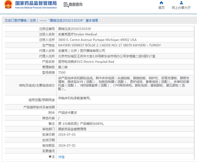Click the 生效日期 row label
Screen dimensions: 197x162
click(48, 140)
